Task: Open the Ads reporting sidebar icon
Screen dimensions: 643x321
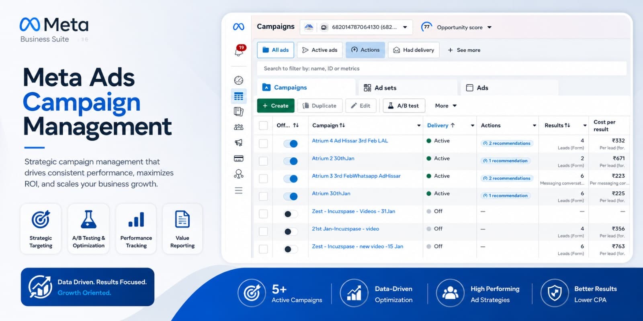Action: 239,112
